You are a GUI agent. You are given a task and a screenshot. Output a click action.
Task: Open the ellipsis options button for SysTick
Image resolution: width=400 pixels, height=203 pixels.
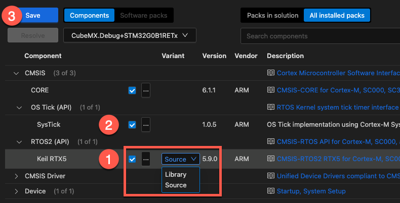(146, 124)
